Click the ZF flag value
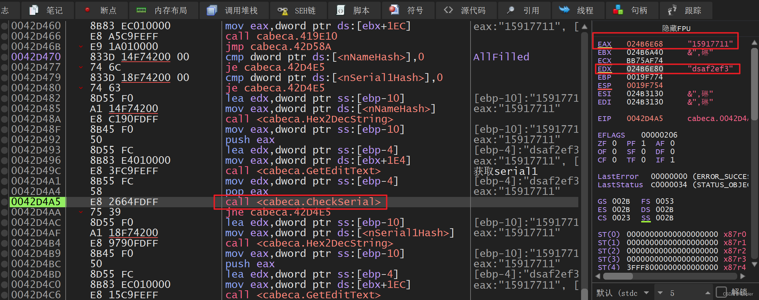This screenshot has width=759, height=300. [x=614, y=143]
